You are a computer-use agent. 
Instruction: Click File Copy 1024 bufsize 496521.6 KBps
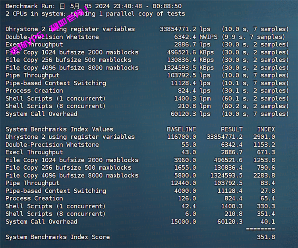point(190,52)
